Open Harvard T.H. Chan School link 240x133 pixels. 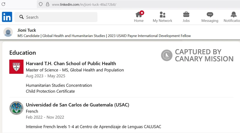(71, 63)
